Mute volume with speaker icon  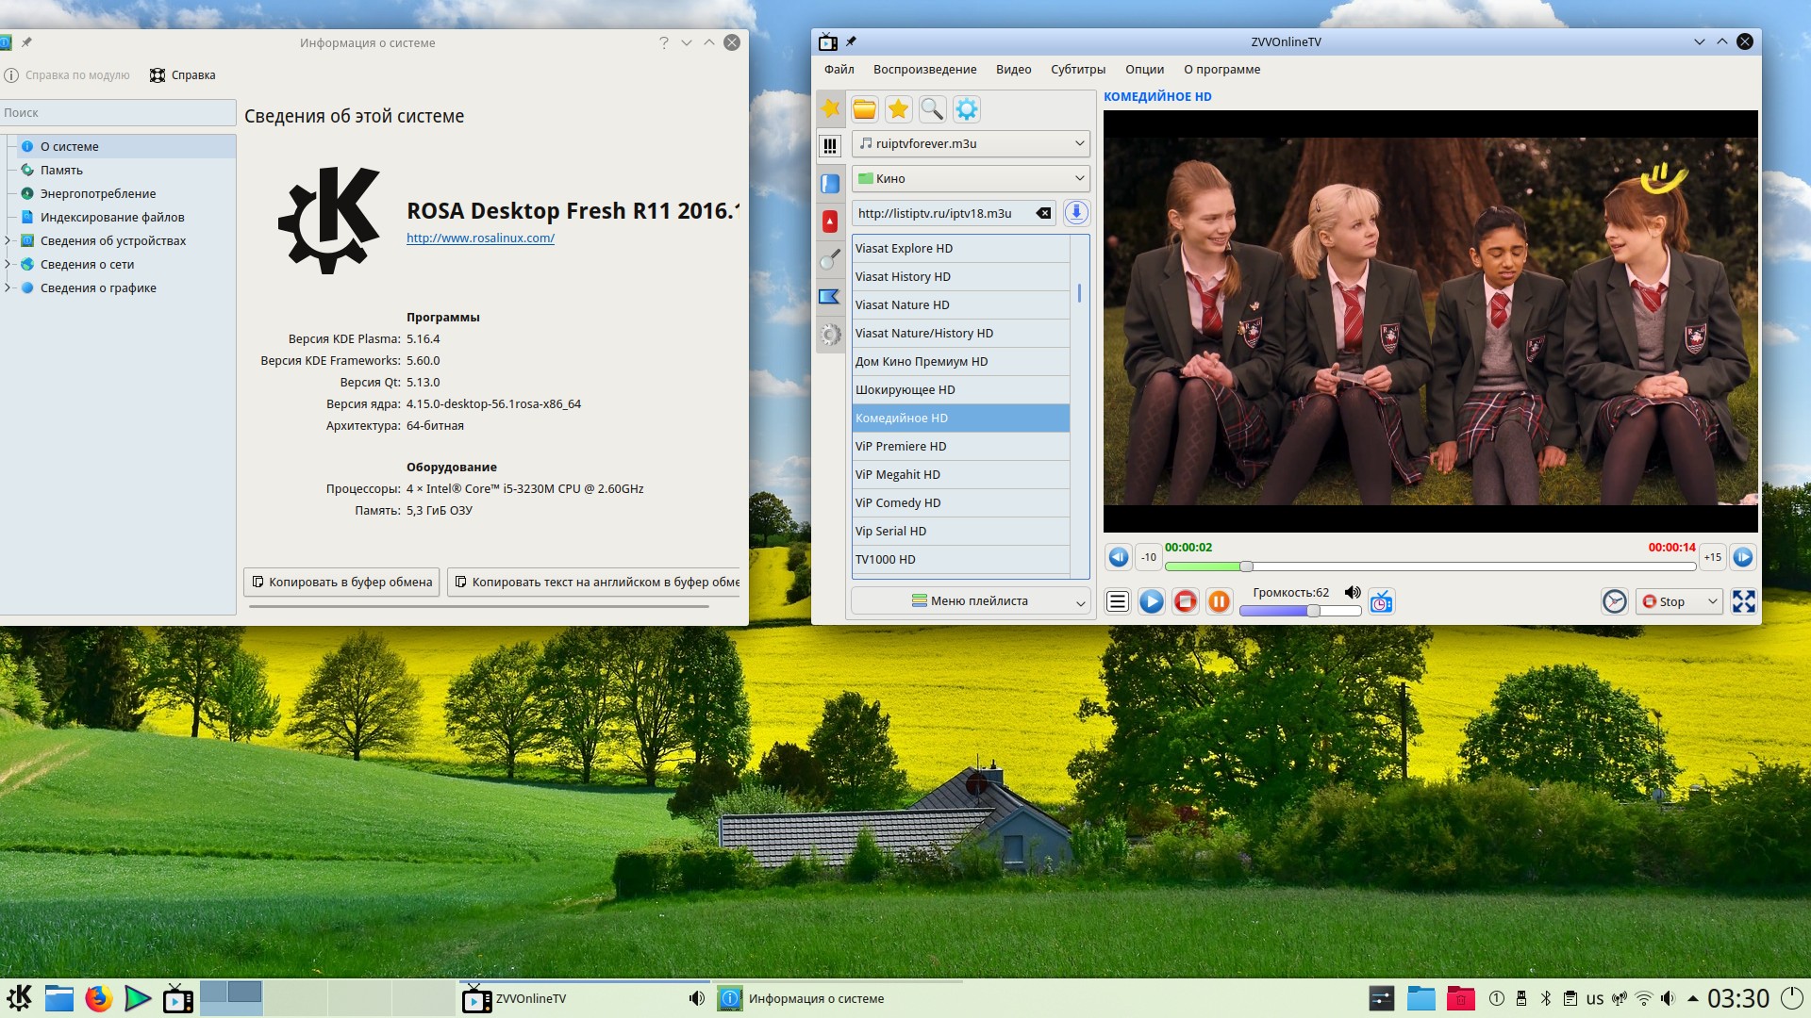pyautogui.click(x=1353, y=593)
